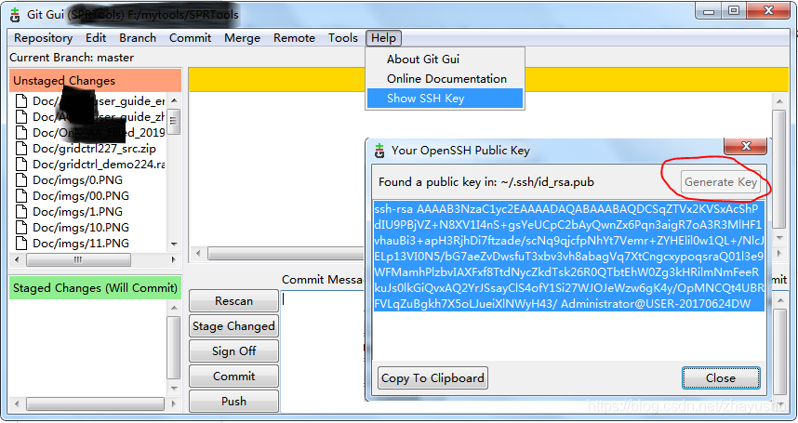
Task: Click unstaged list scroll down arrow
Action: coord(174,244)
